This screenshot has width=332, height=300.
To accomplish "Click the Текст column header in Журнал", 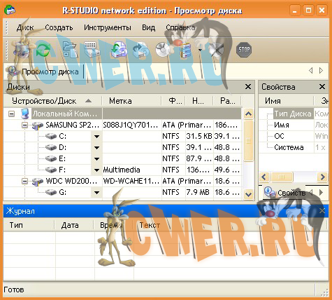I will [229, 225].
